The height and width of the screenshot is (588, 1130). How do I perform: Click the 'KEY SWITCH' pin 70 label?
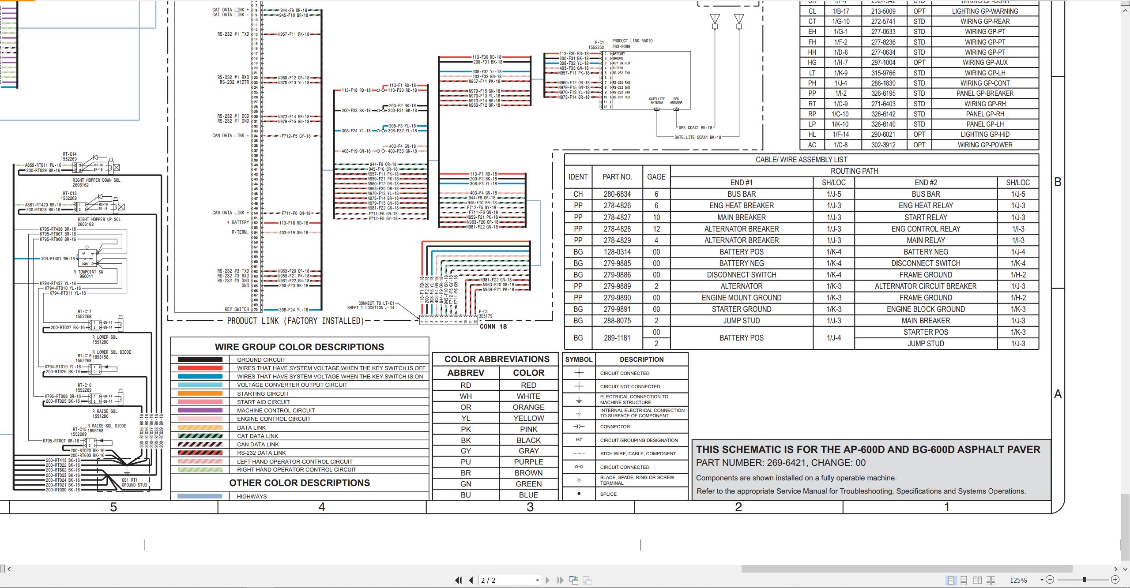(x=237, y=310)
